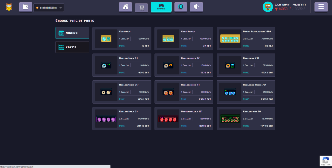
Task: Select the Racks parts category
Action: pyautogui.click(x=73, y=47)
